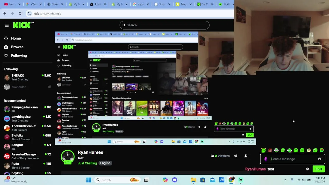The width and height of the screenshot is (329, 185).
Task: Open chat settings gear
Action: (x=307, y=169)
